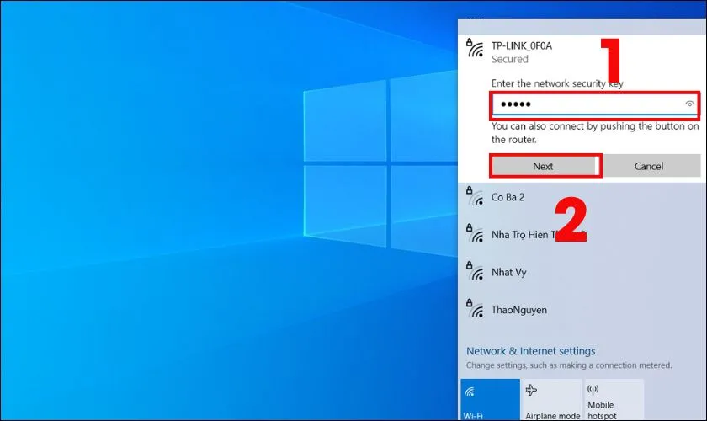Enable the Airplane mode tile
Image resolution: width=707 pixels, height=421 pixels.
[x=551, y=400]
